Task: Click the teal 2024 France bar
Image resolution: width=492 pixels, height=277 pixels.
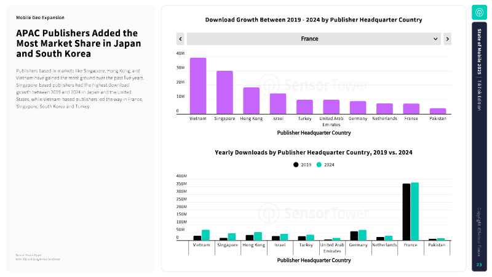Action: [415, 211]
